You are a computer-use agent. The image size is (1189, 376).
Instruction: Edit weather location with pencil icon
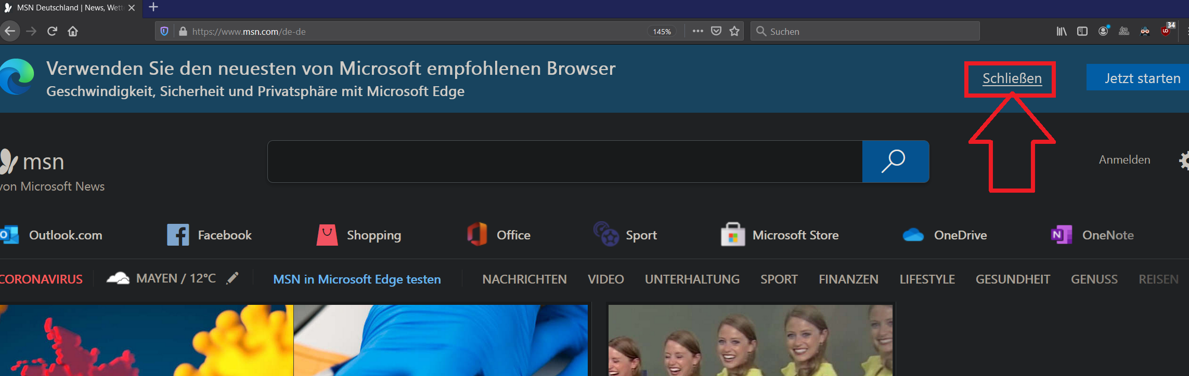[232, 278]
